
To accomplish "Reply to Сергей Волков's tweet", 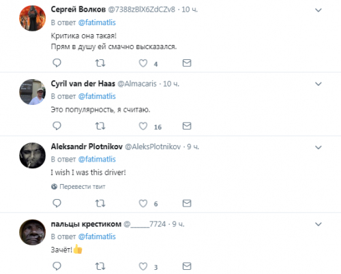I will click(57, 63).
